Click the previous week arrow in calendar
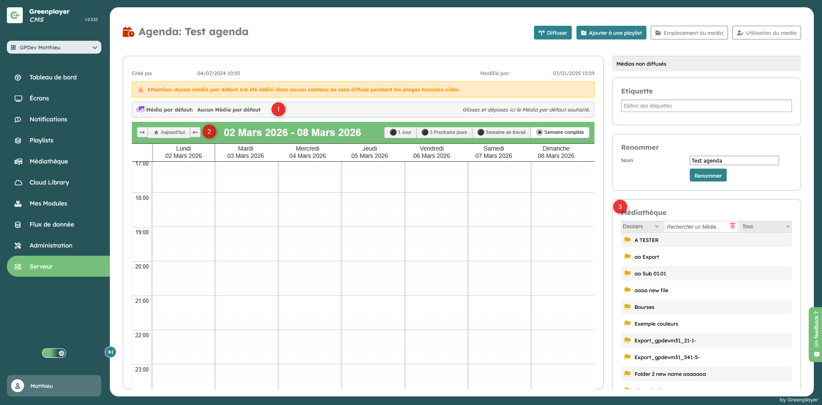The image size is (822, 405). [x=142, y=133]
